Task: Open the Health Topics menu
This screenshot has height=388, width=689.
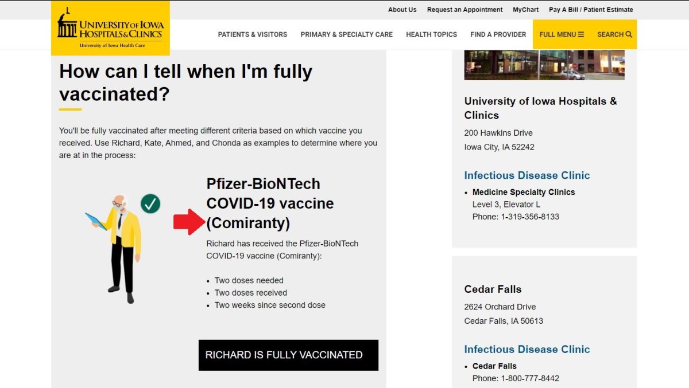Action: 431,34
